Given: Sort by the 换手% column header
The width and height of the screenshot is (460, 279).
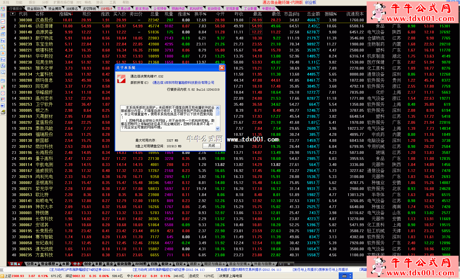Looking at the screenshot, I should pos(200,14).
